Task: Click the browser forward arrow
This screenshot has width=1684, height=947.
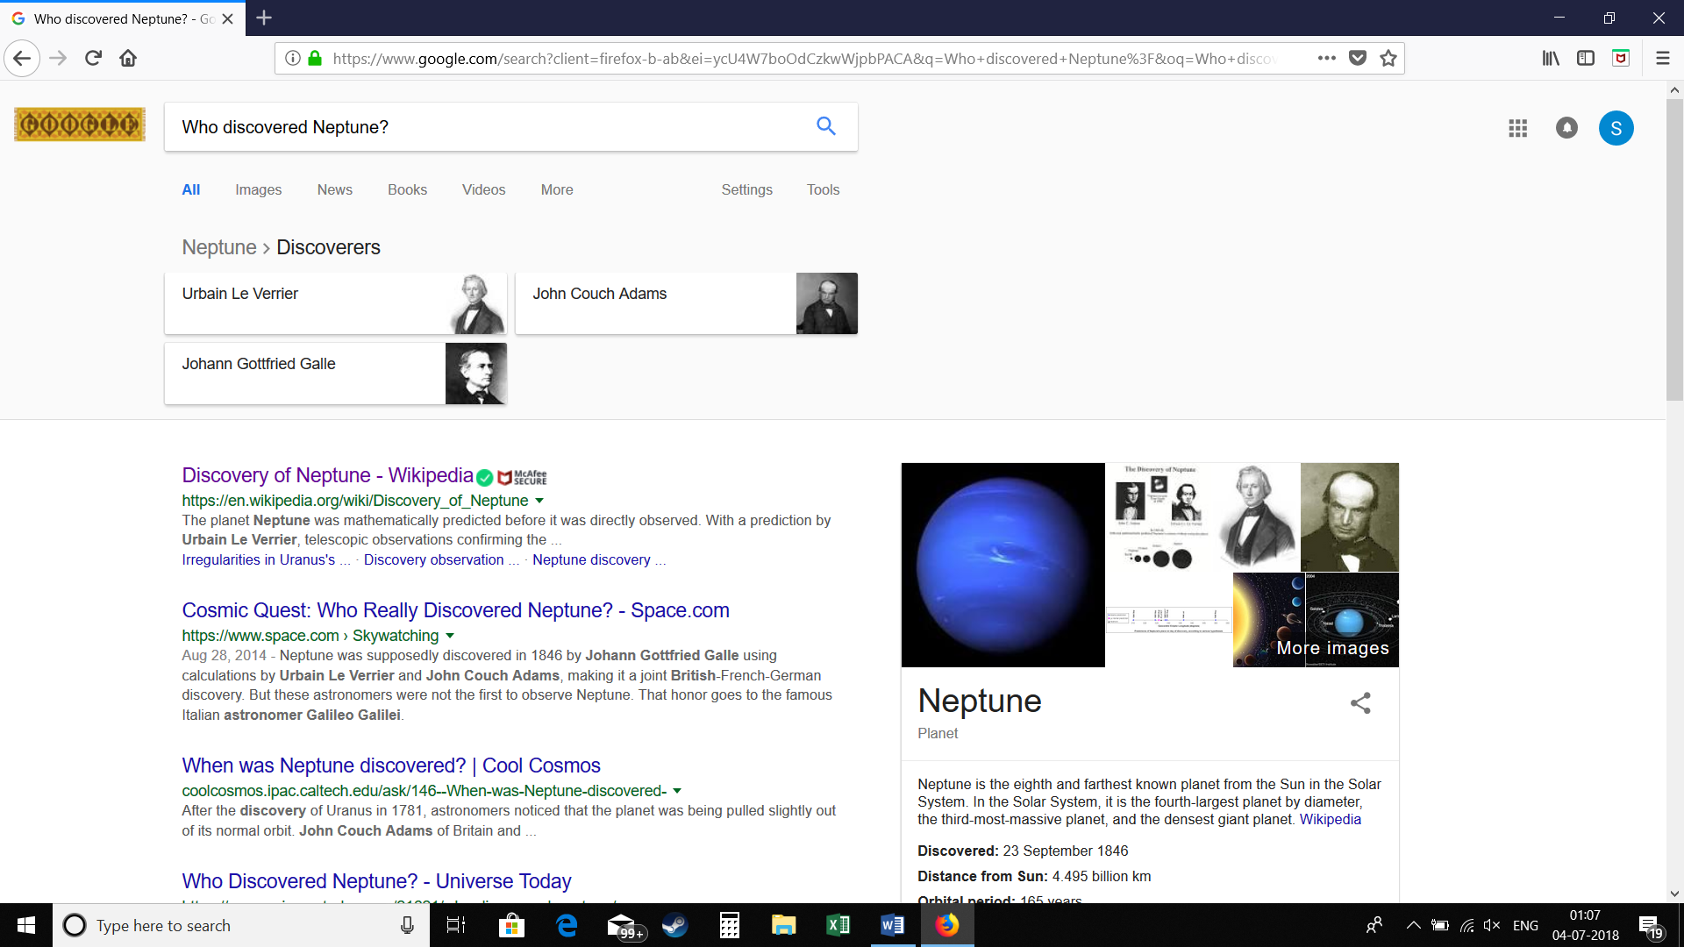Action: point(58,59)
